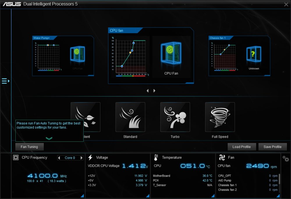Click the Temperature thermometer icon
291x199 pixels.
click(156, 158)
